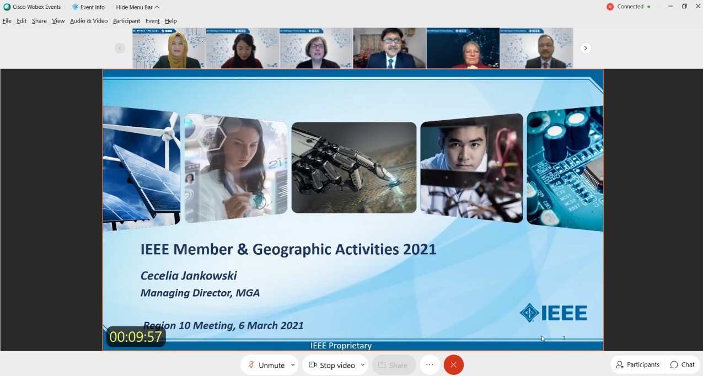Click the Connected status text

[630, 7]
